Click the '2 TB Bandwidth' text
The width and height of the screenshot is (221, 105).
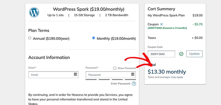[x=117, y=15]
